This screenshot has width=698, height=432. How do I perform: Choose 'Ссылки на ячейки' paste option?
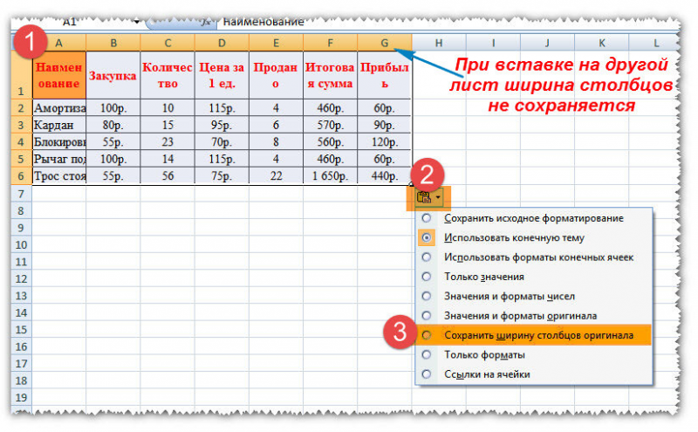[x=534, y=374]
